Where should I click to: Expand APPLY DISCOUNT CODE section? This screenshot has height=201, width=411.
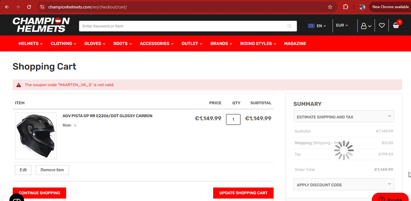[x=344, y=184]
